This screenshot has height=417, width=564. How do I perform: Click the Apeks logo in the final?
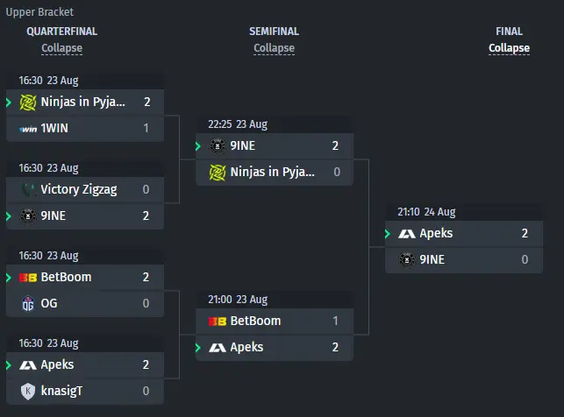[407, 234]
